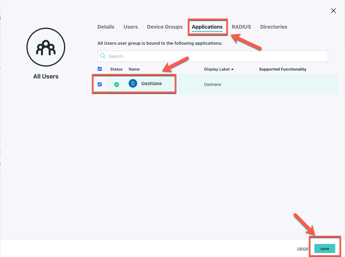The image size is (345, 257).
Task: Close the All Users group panel
Action: click(x=333, y=11)
